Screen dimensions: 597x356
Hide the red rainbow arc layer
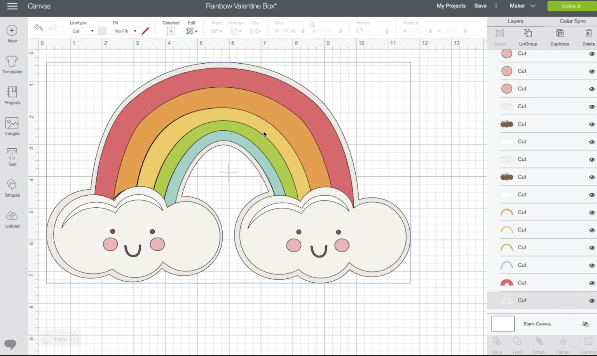(x=592, y=283)
